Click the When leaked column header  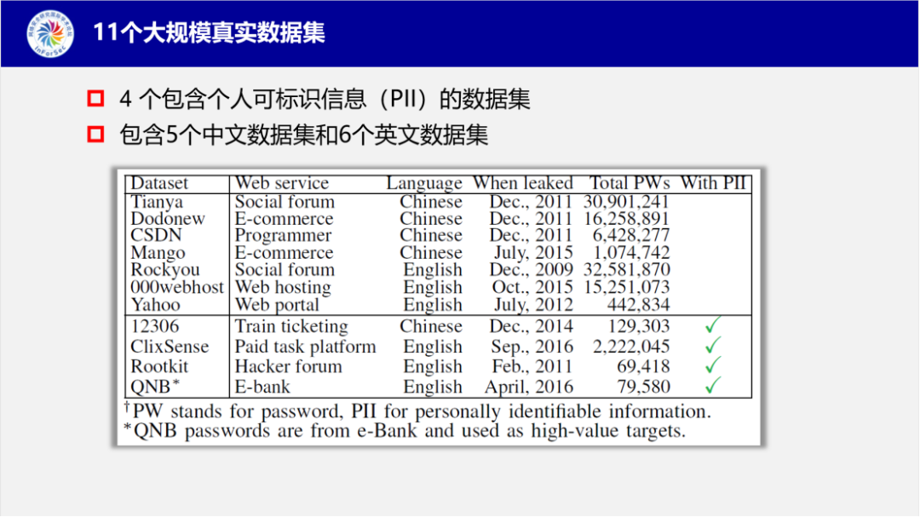pyautogui.click(x=523, y=183)
